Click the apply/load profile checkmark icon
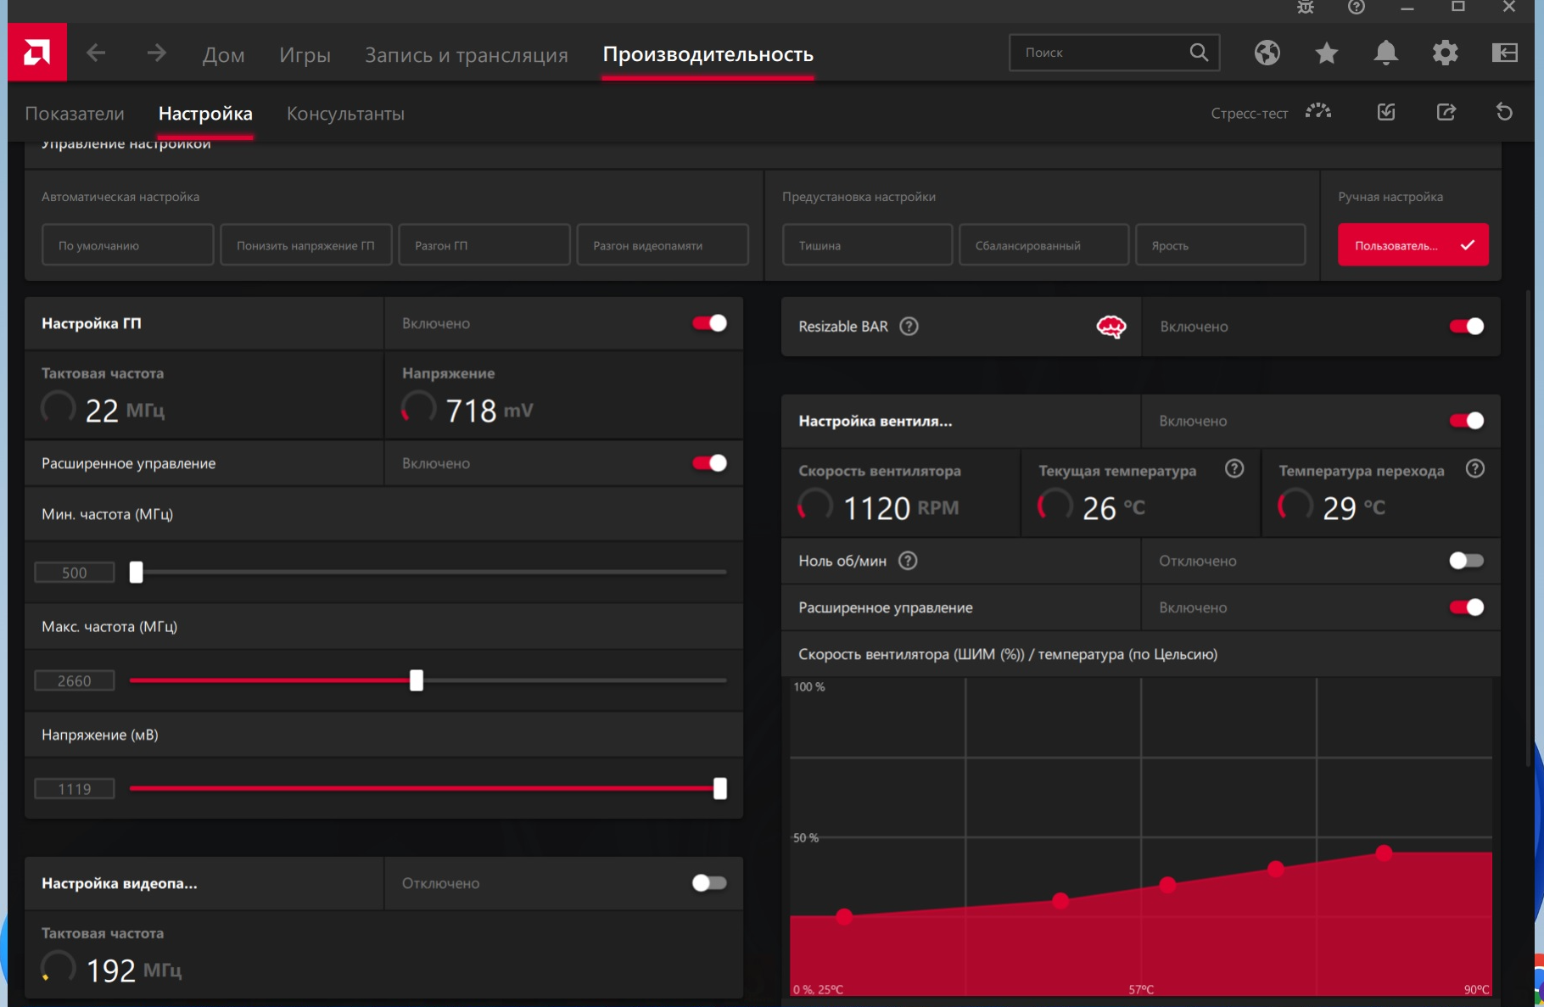The width and height of the screenshot is (1544, 1007). click(x=1386, y=112)
